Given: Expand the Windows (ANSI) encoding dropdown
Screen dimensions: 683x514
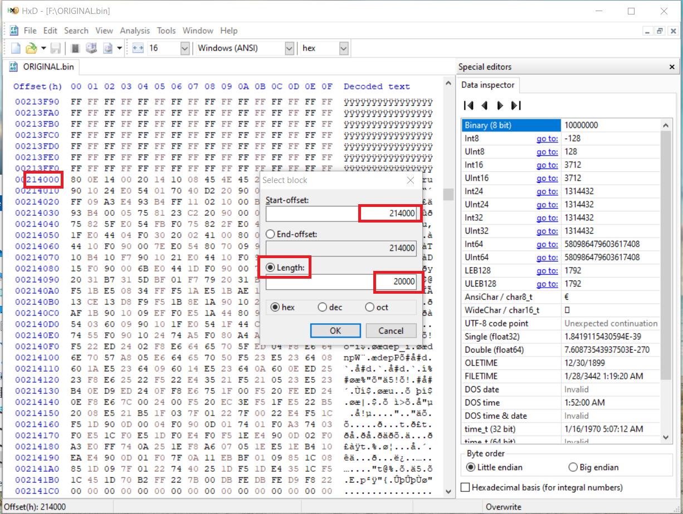Looking at the screenshot, I should pos(289,48).
